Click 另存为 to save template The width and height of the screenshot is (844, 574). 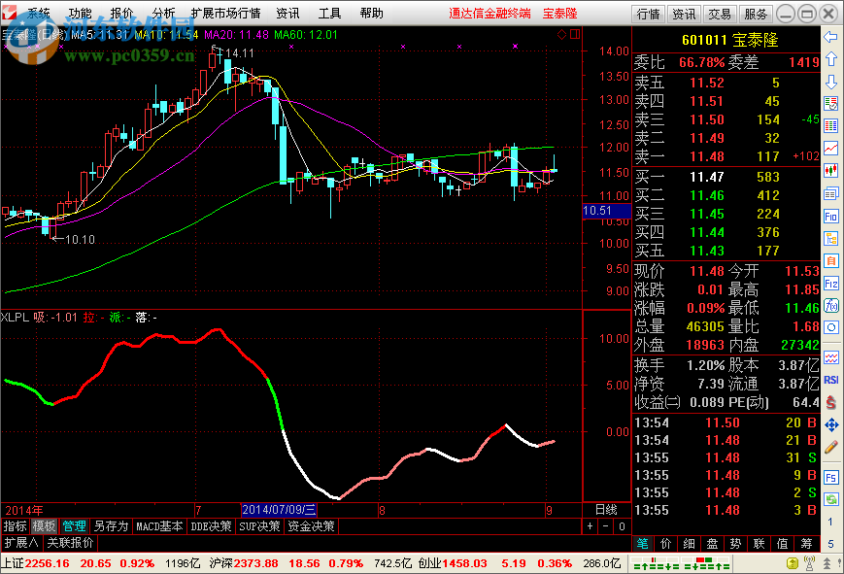pyautogui.click(x=111, y=526)
